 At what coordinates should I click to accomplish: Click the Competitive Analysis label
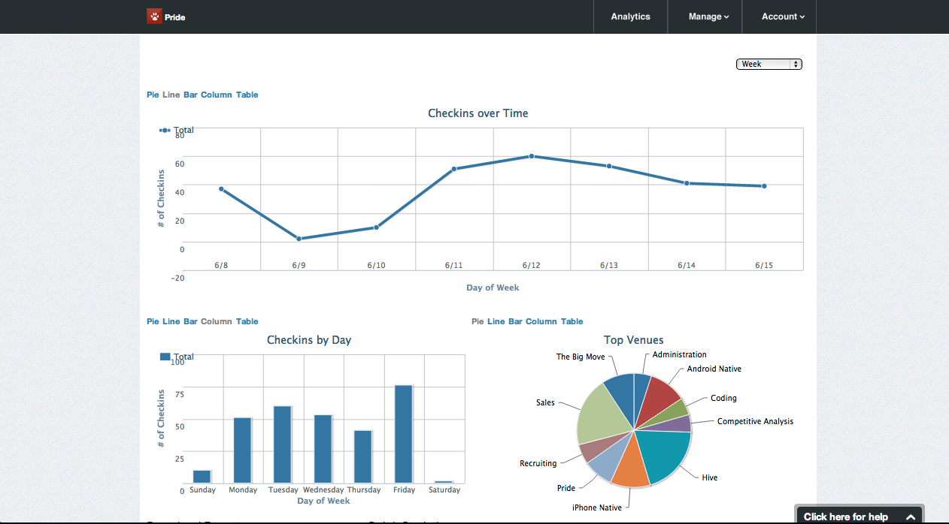(755, 422)
